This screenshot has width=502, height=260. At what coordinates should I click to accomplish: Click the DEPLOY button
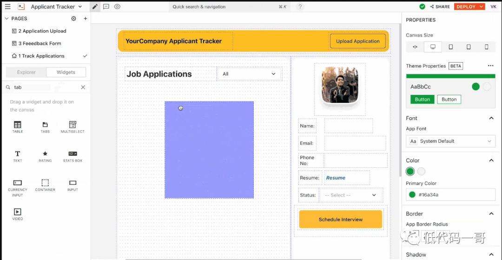click(466, 6)
